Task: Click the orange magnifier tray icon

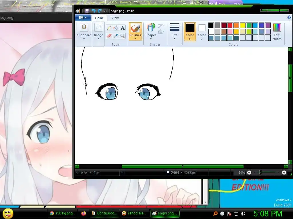Action: pos(215,213)
